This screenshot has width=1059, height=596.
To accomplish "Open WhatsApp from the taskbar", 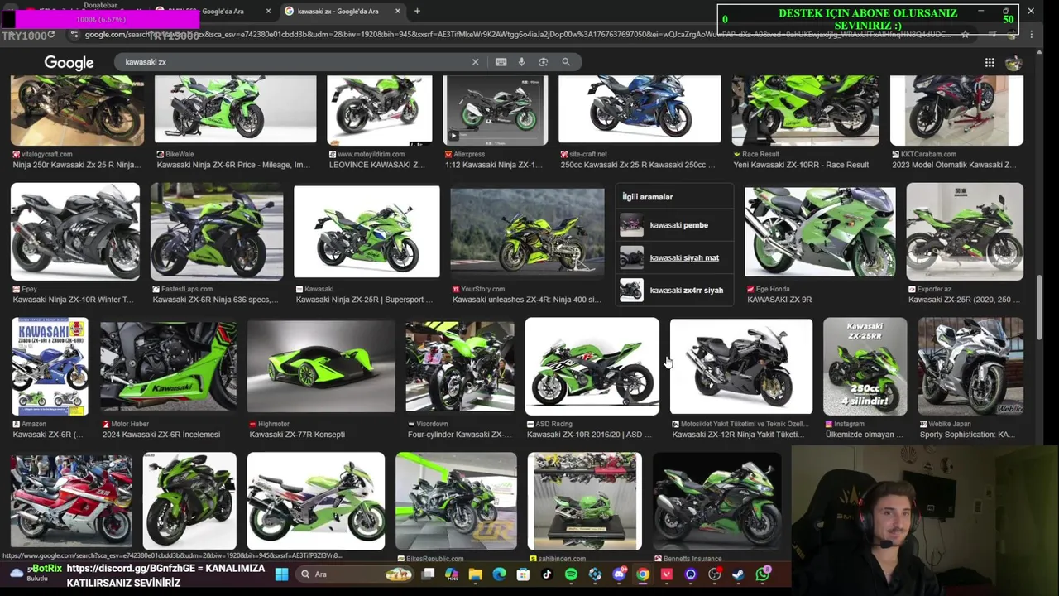I will pos(763,574).
